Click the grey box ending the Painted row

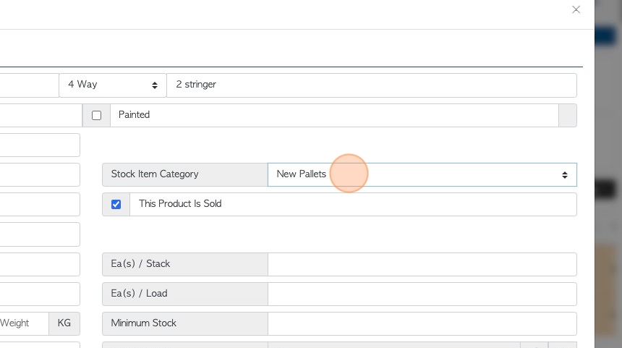(x=568, y=116)
